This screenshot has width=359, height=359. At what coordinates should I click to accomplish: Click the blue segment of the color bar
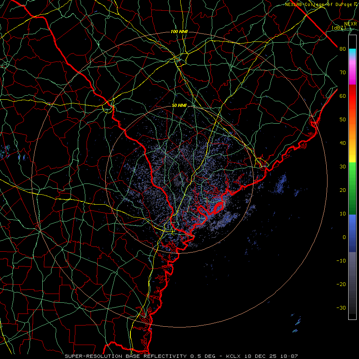pos(352,233)
